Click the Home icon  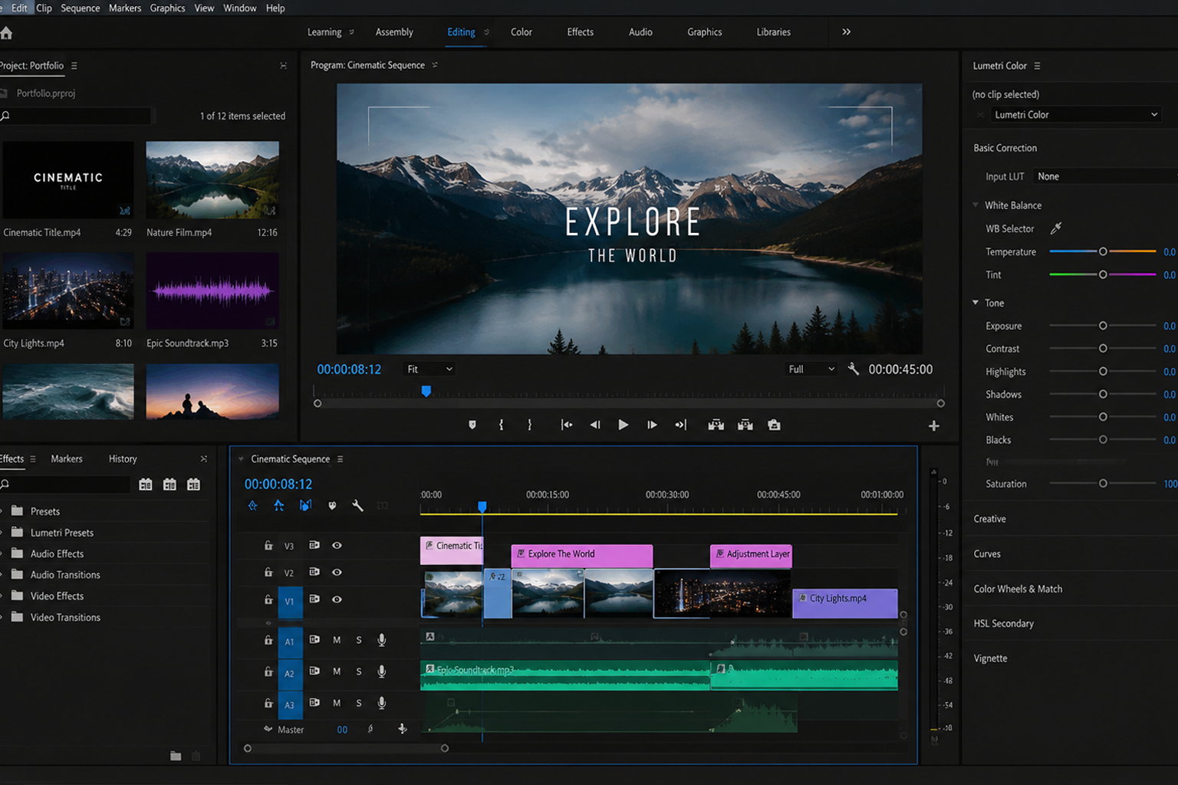click(6, 33)
